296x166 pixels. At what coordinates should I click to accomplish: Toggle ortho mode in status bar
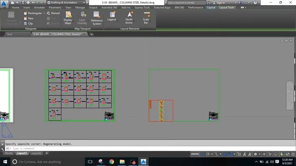[x=203, y=154]
